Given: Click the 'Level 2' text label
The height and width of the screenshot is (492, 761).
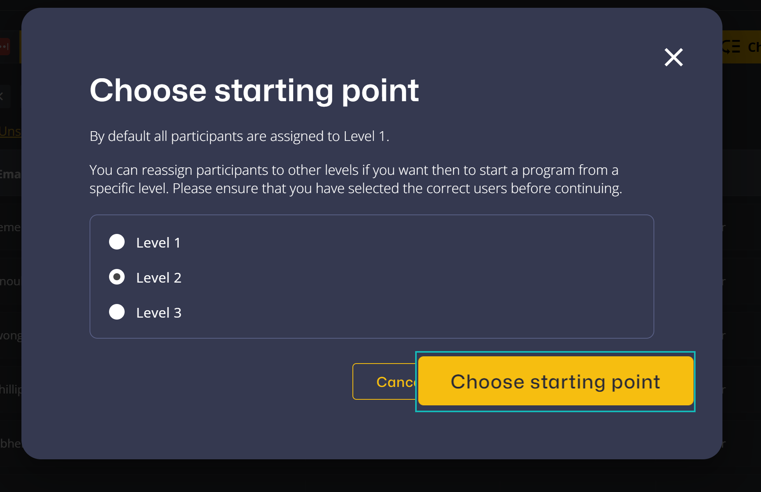Looking at the screenshot, I should [x=159, y=277].
